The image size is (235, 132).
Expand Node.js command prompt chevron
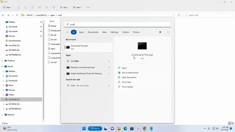click(109, 67)
